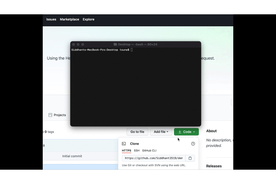This screenshot has width=276, height=184.
Task: Open Issues in the GitHub header
Action: [51, 19]
